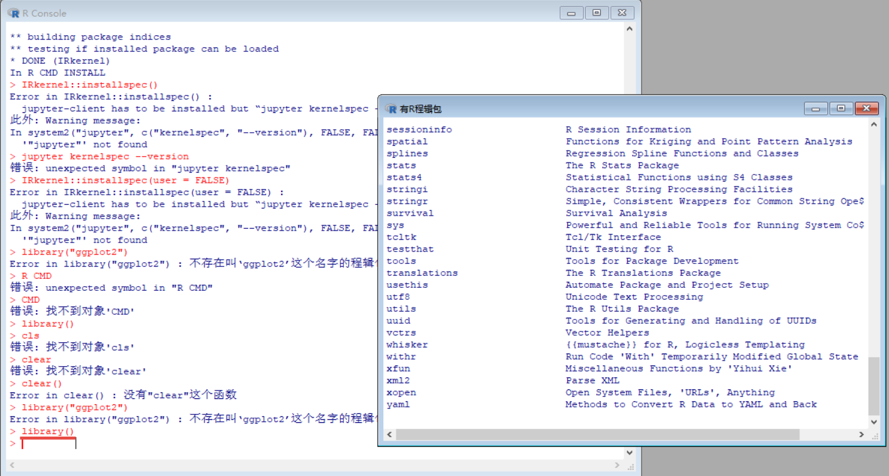The width and height of the screenshot is (889, 476).
Task: Click the 'yaml' package name
Action: 398,404
